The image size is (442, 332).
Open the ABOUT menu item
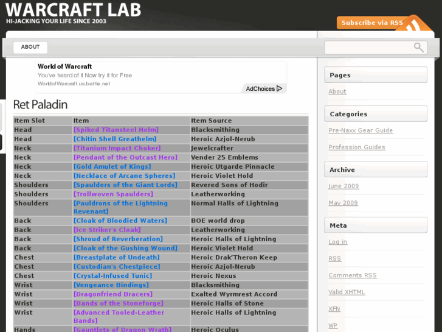coord(30,47)
